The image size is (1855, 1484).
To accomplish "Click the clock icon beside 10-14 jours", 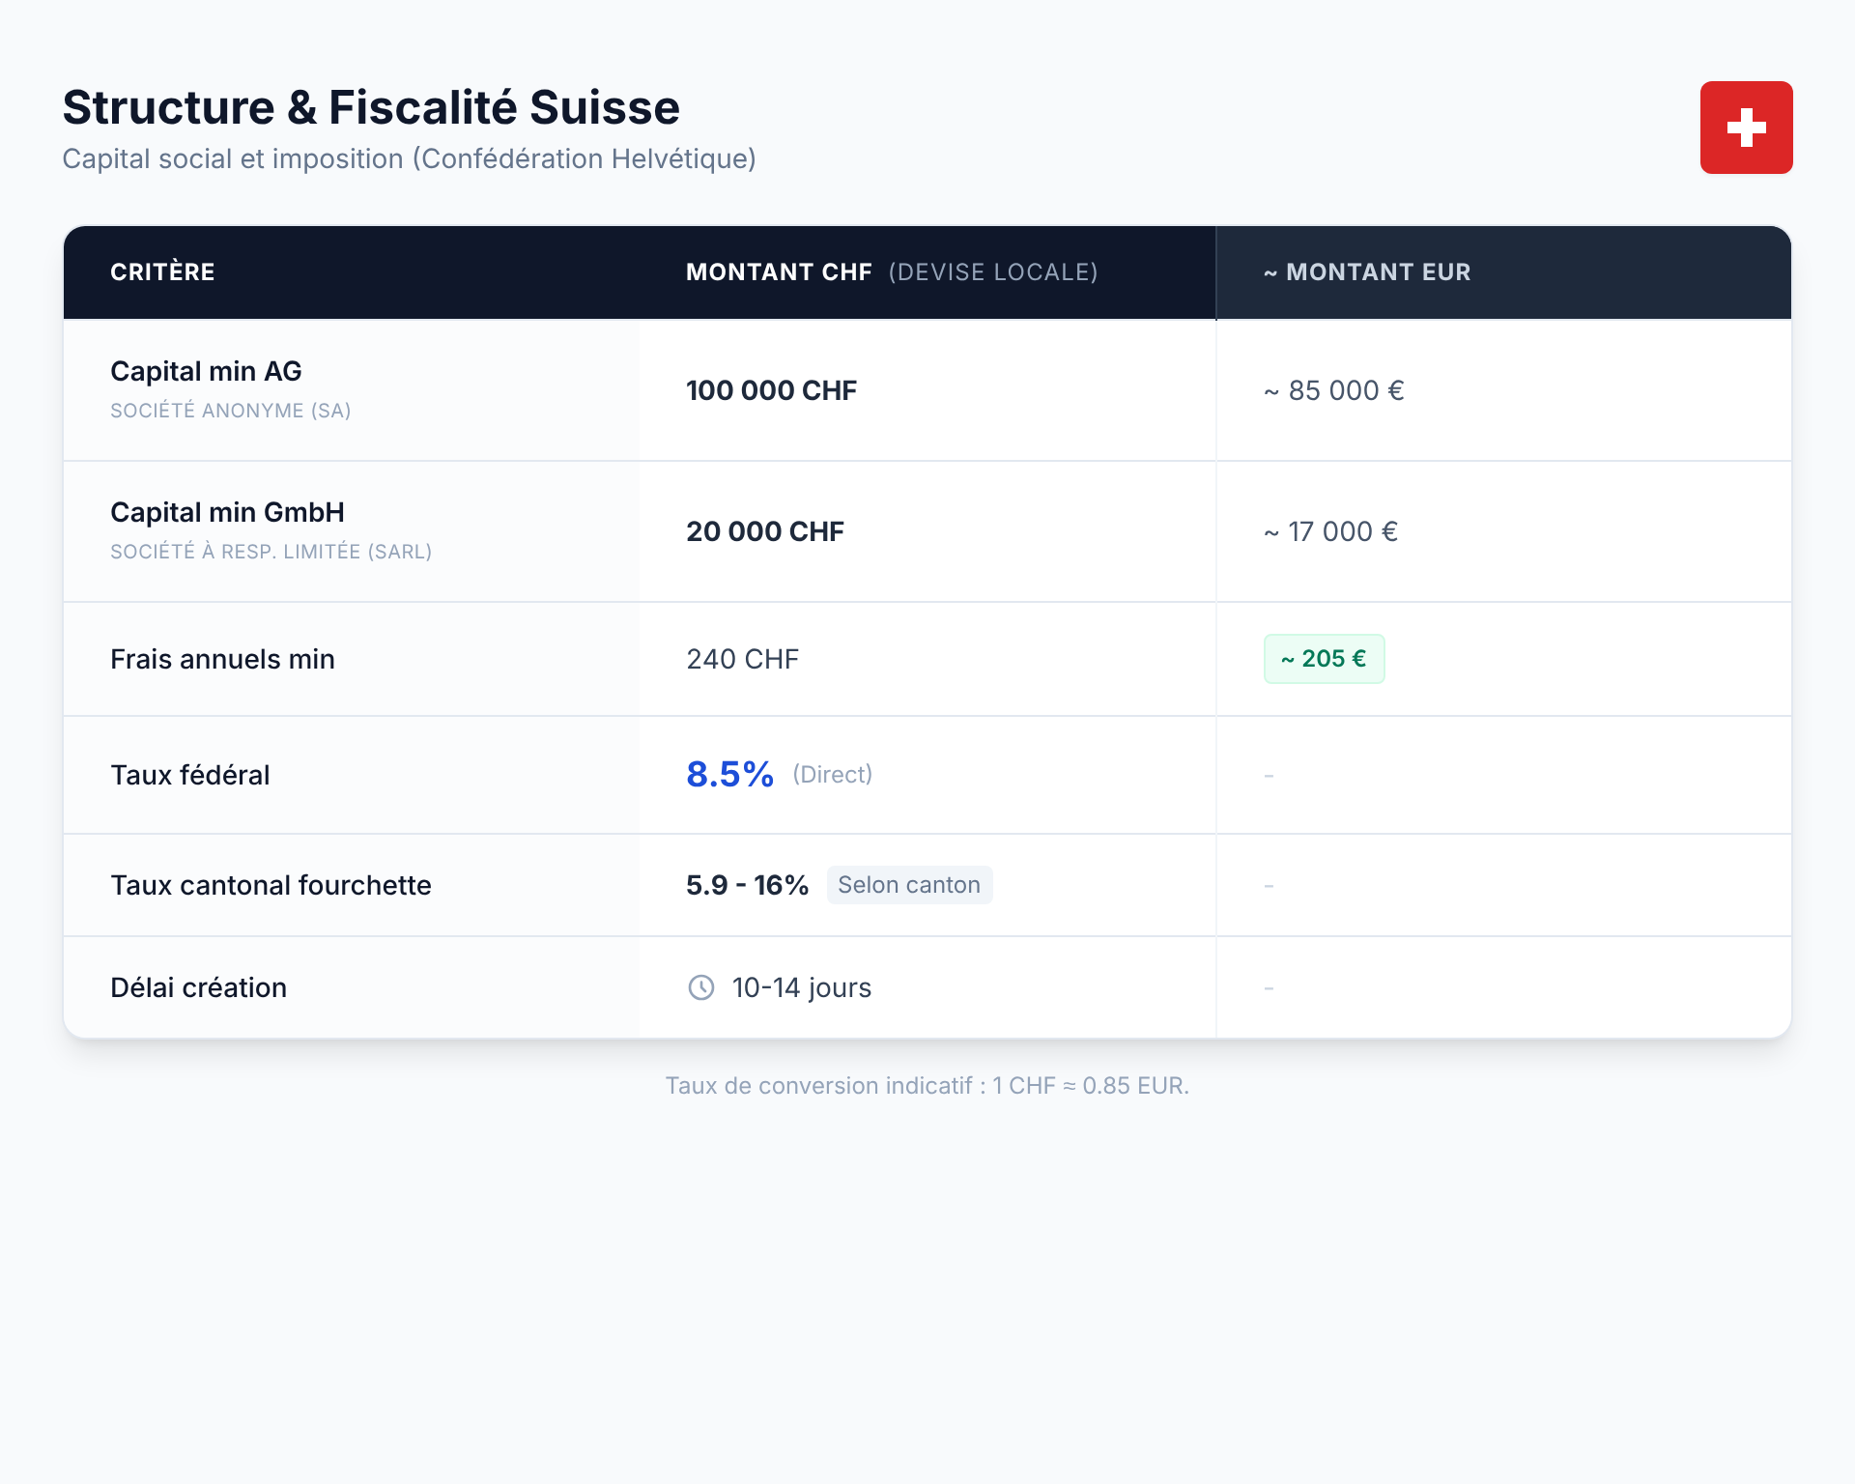I will 700,987.
